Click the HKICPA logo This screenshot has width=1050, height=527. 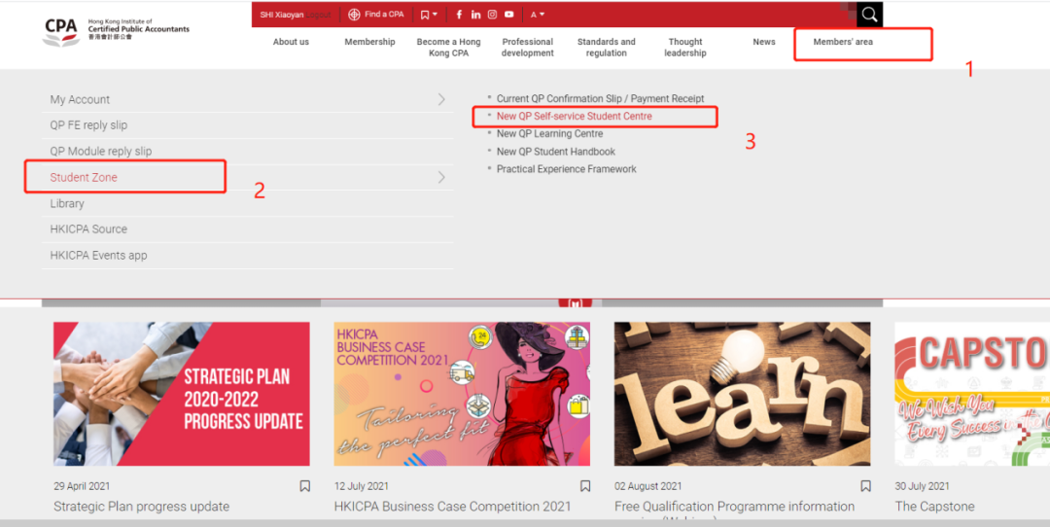click(116, 31)
